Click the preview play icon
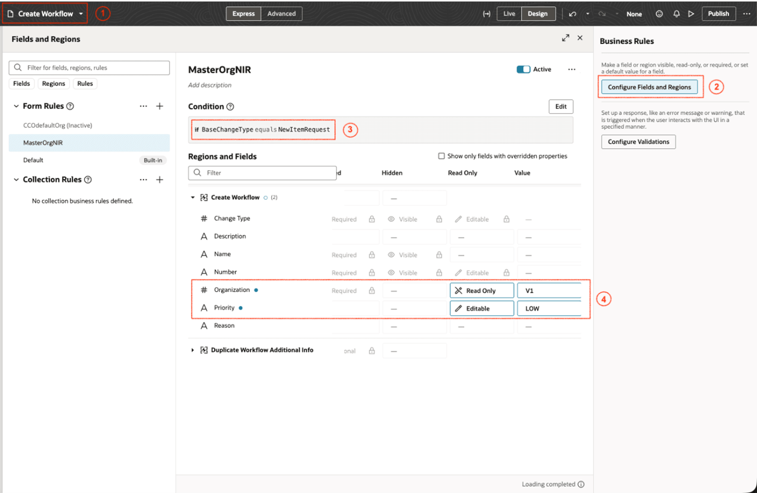The height and width of the screenshot is (493, 757). (691, 14)
